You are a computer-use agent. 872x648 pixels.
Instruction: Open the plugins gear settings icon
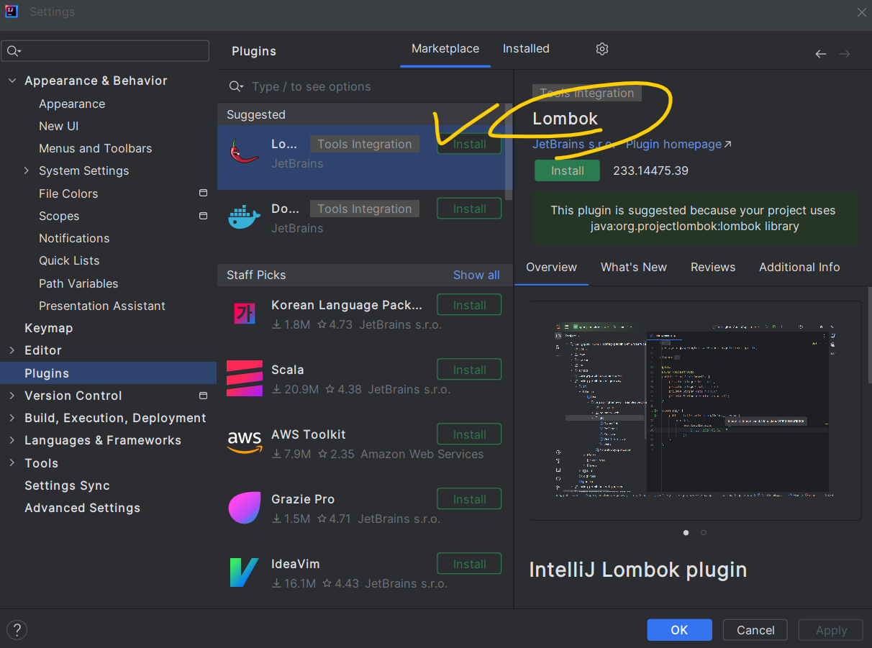point(602,49)
